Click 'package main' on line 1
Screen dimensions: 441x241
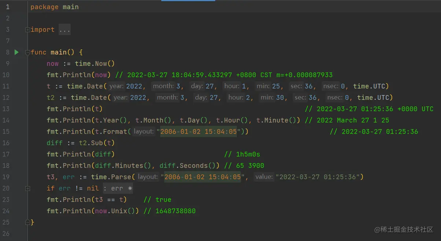point(55,7)
